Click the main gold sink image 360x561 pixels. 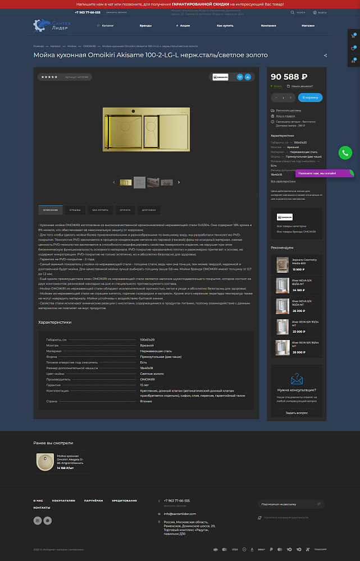pos(146,129)
